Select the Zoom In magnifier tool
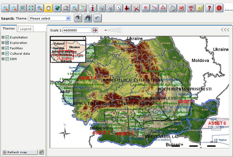Image resolution: width=233 pixels, height=157 pixels. click(x=5, y=8)
